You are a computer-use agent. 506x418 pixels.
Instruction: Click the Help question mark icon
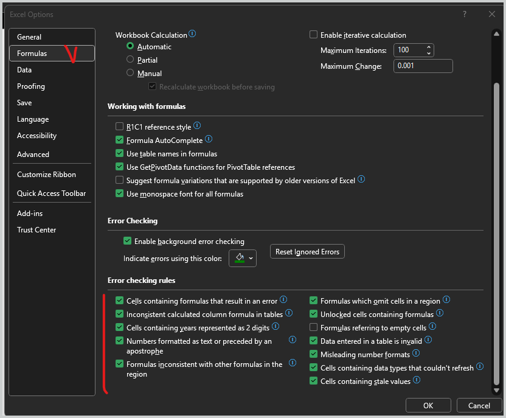pyautogui.click(x=465, y=14)
